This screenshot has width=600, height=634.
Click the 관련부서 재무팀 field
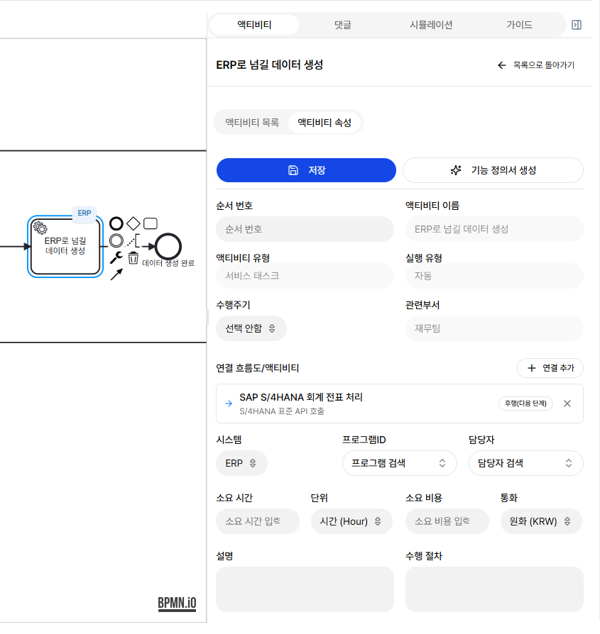click(x=494, y=328)
